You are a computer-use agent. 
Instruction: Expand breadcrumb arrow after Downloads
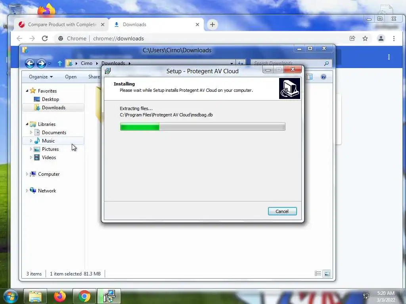[129, 63]
